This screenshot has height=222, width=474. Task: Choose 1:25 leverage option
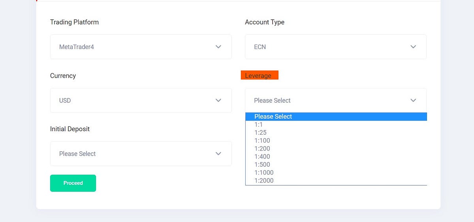pos(336,132)
